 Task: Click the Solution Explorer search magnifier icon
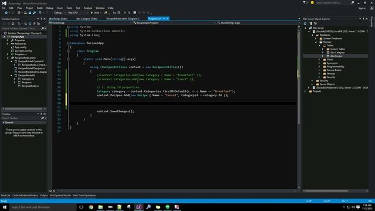pyautogui.click(x=43, y=29)
